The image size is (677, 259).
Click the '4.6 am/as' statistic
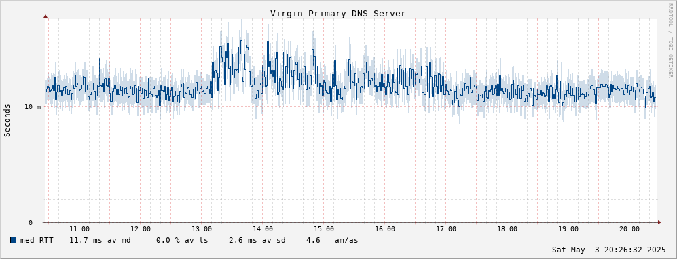[x=332, y=240]
